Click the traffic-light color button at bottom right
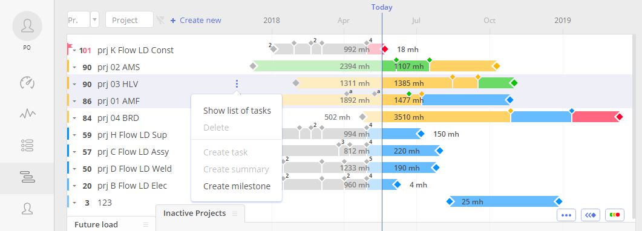Viewport: 642px width, 231px height. point(615,215)
